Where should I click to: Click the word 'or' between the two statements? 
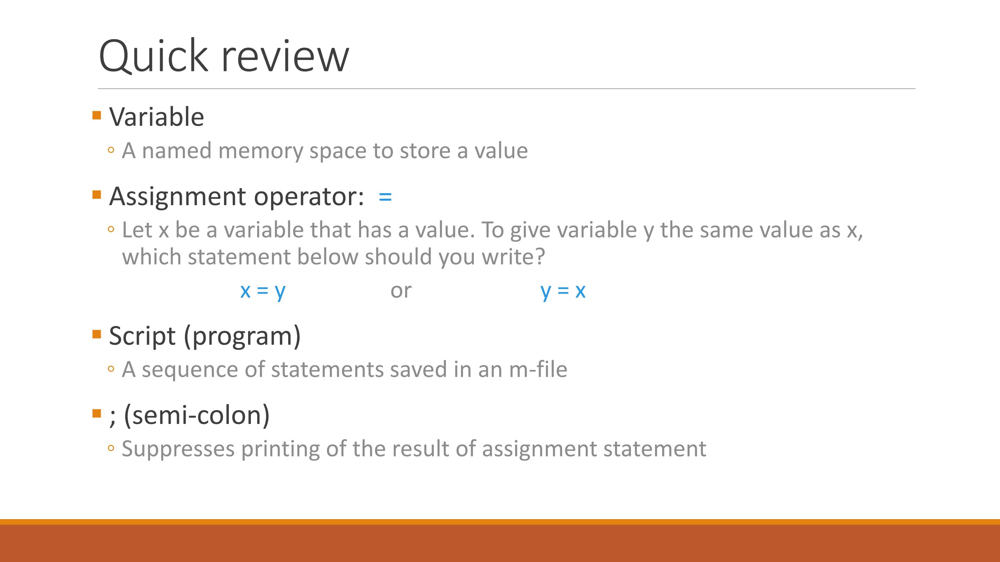tap(401, 291)
